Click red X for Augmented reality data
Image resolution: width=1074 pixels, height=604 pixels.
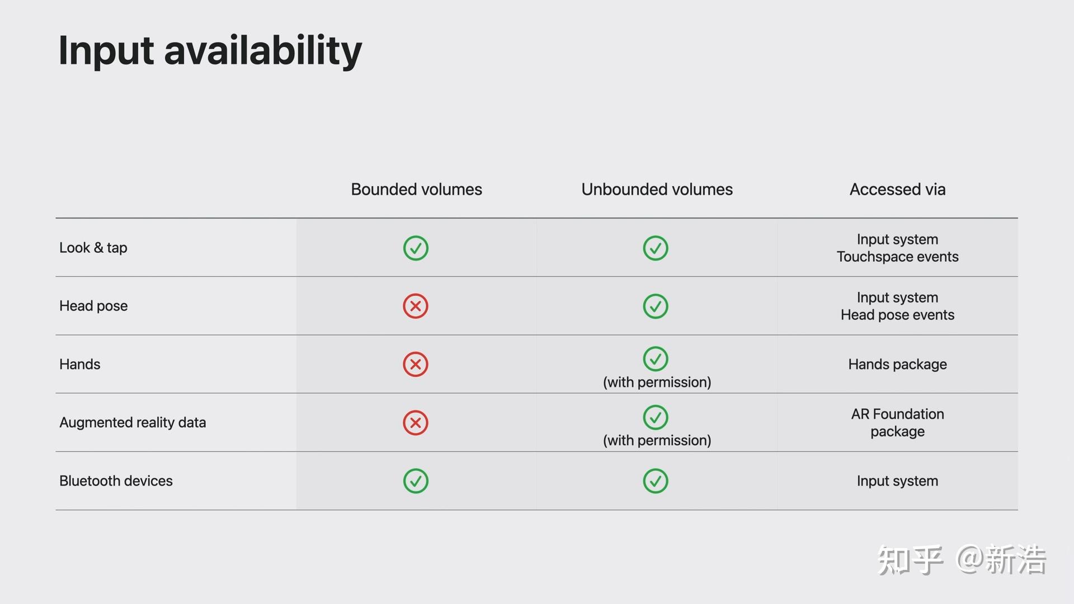[416, 422]
